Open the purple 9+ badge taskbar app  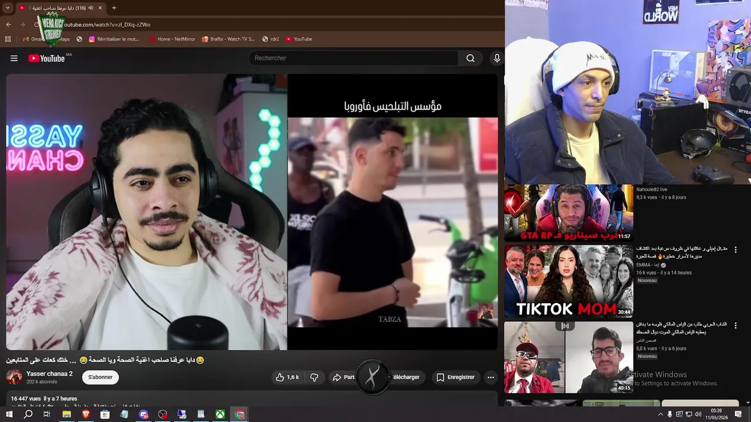(144, 414)
